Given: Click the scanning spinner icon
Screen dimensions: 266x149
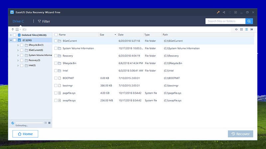Looking at the screenshot, I should click(x=13, y=123).
